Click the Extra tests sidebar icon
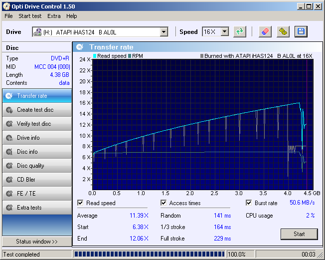This screenshot has width=325, height=260. (9, 208)
